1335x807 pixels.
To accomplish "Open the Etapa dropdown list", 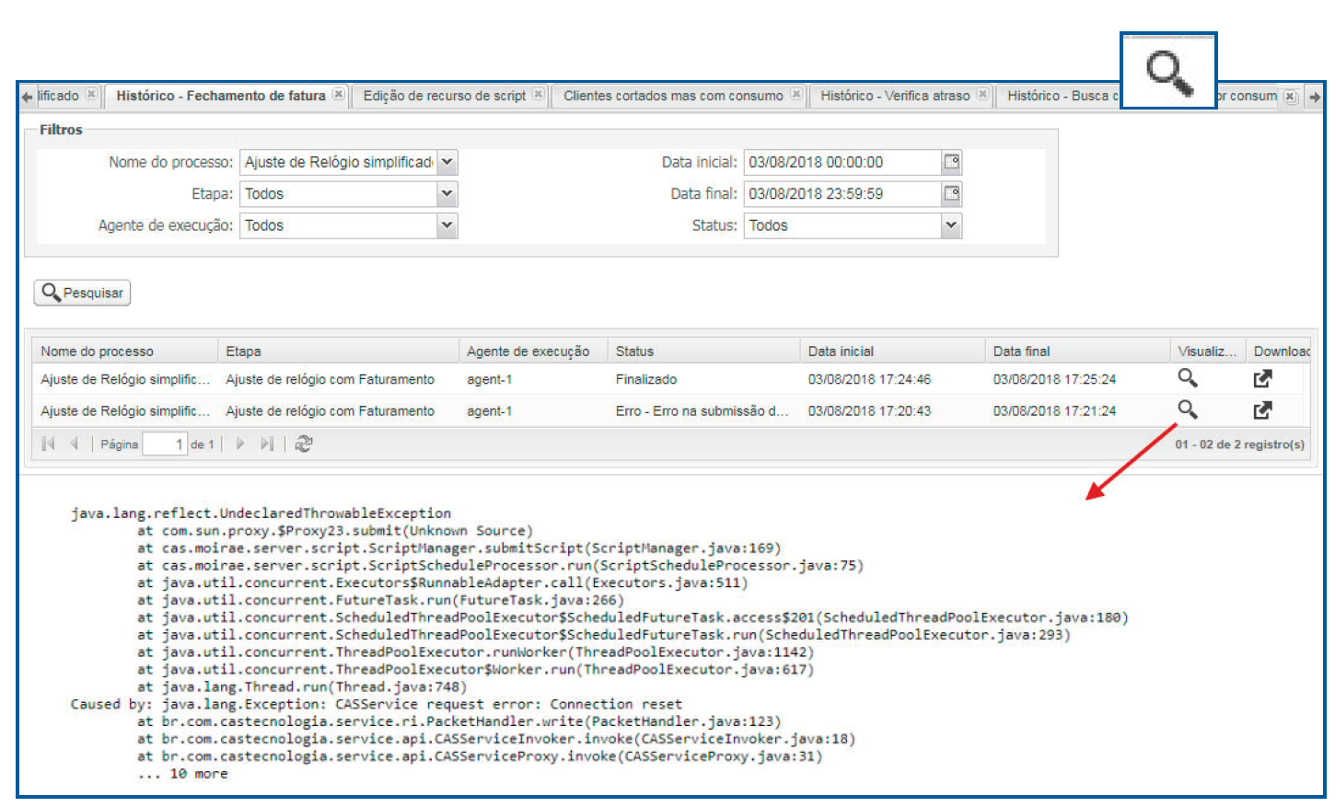I will [x=447, y=194].
